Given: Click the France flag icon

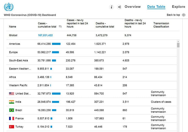Looking at the screenshot, I should coord(11,118).
